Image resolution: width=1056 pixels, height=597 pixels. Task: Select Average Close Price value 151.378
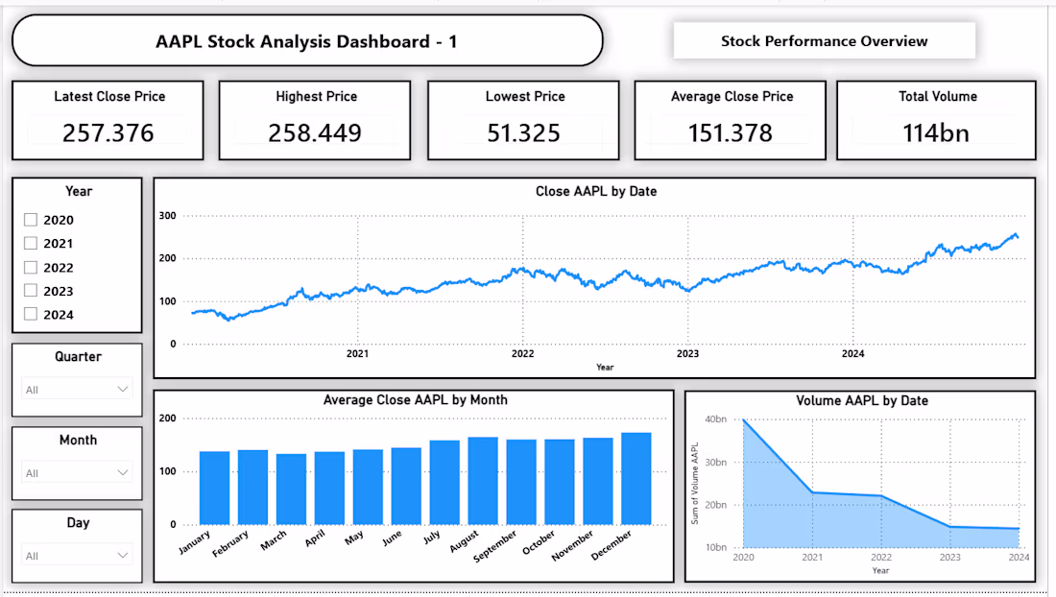[730, 133]
